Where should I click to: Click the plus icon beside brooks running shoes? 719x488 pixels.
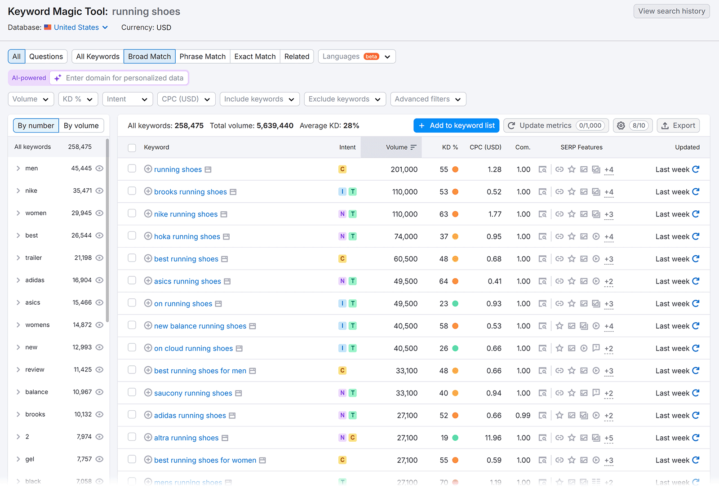click(x=148, y=191)
